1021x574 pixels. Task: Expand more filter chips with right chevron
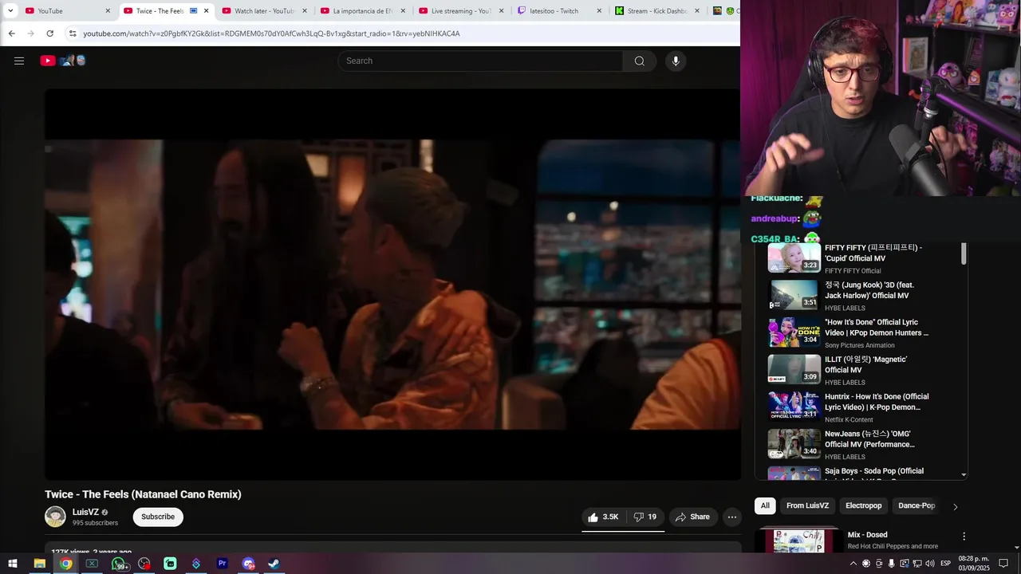(x=956, y=506)
